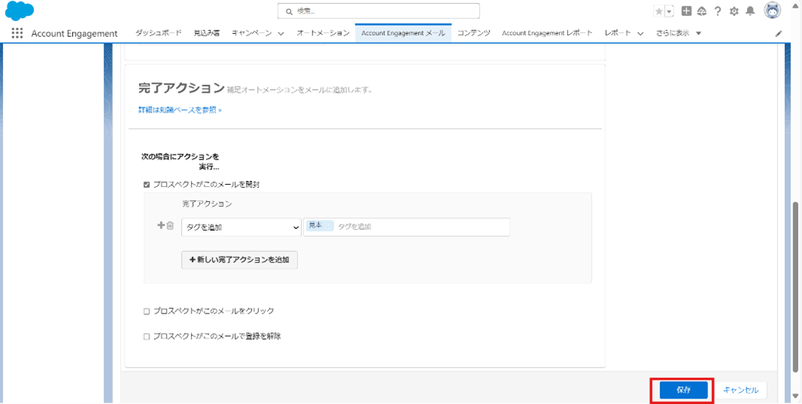Delete the completion action with trash icon

[170, 225]
